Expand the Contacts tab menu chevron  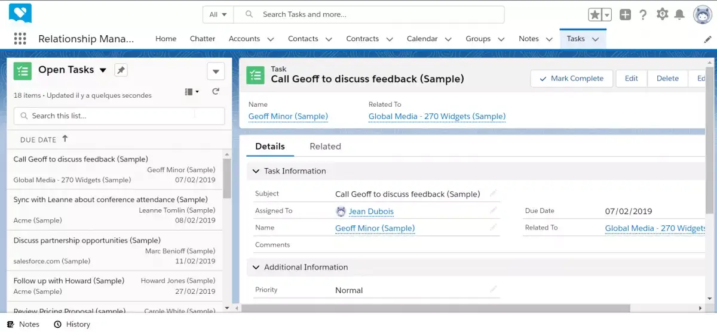click(x=329, y=39)
